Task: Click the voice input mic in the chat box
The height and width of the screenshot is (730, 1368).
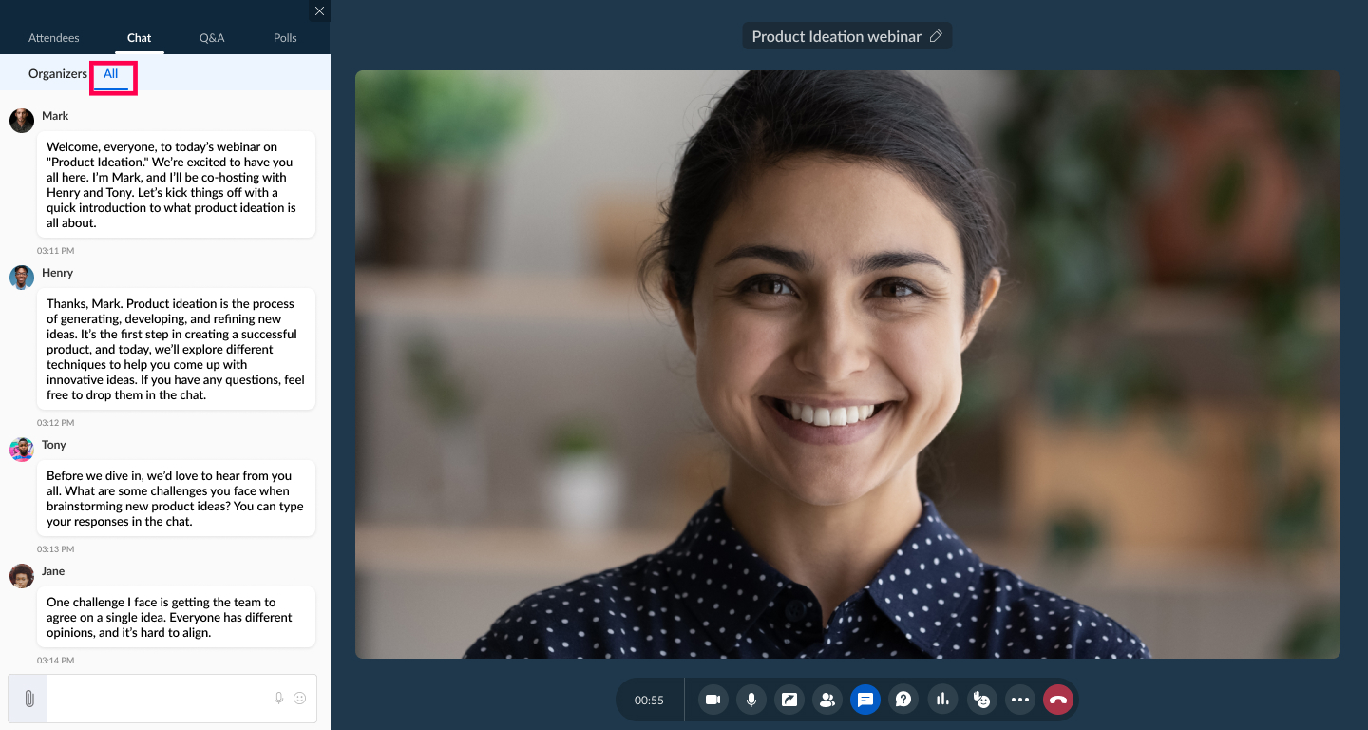Action: pos(279,699)
